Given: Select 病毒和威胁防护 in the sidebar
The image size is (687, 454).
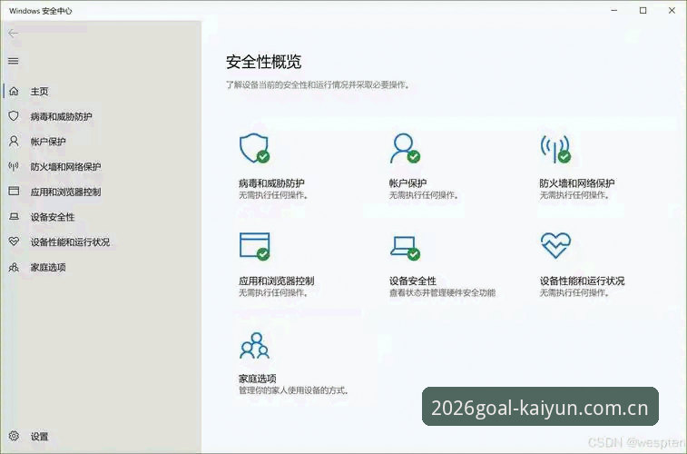Looking at the screenshot, I should point(62,116).
